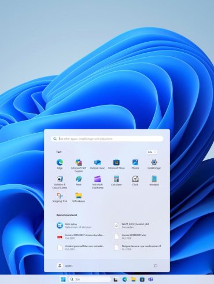Start Solitaire & Casual Games
This screenshot has height=284, width=214.
coord(60,182)
